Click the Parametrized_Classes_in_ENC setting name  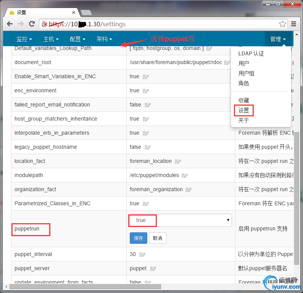pos(52,203)
